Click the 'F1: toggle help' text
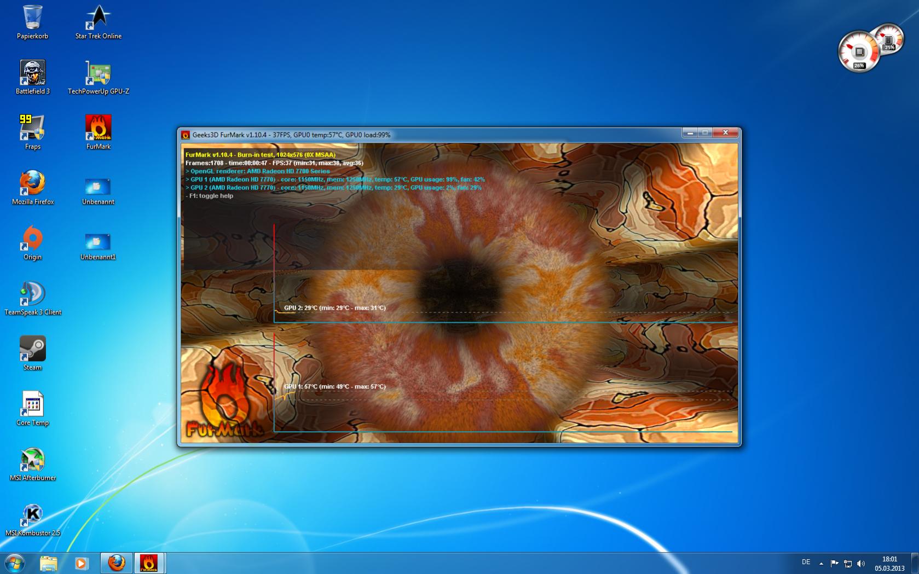 [x=210, y=196]
